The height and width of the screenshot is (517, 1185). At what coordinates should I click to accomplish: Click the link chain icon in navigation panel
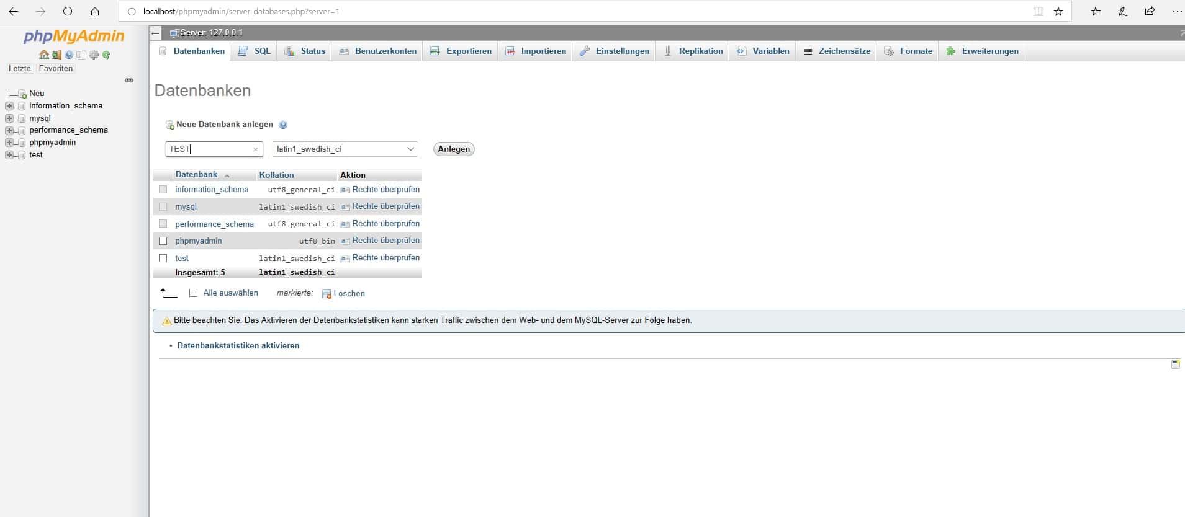pos(129,81)
